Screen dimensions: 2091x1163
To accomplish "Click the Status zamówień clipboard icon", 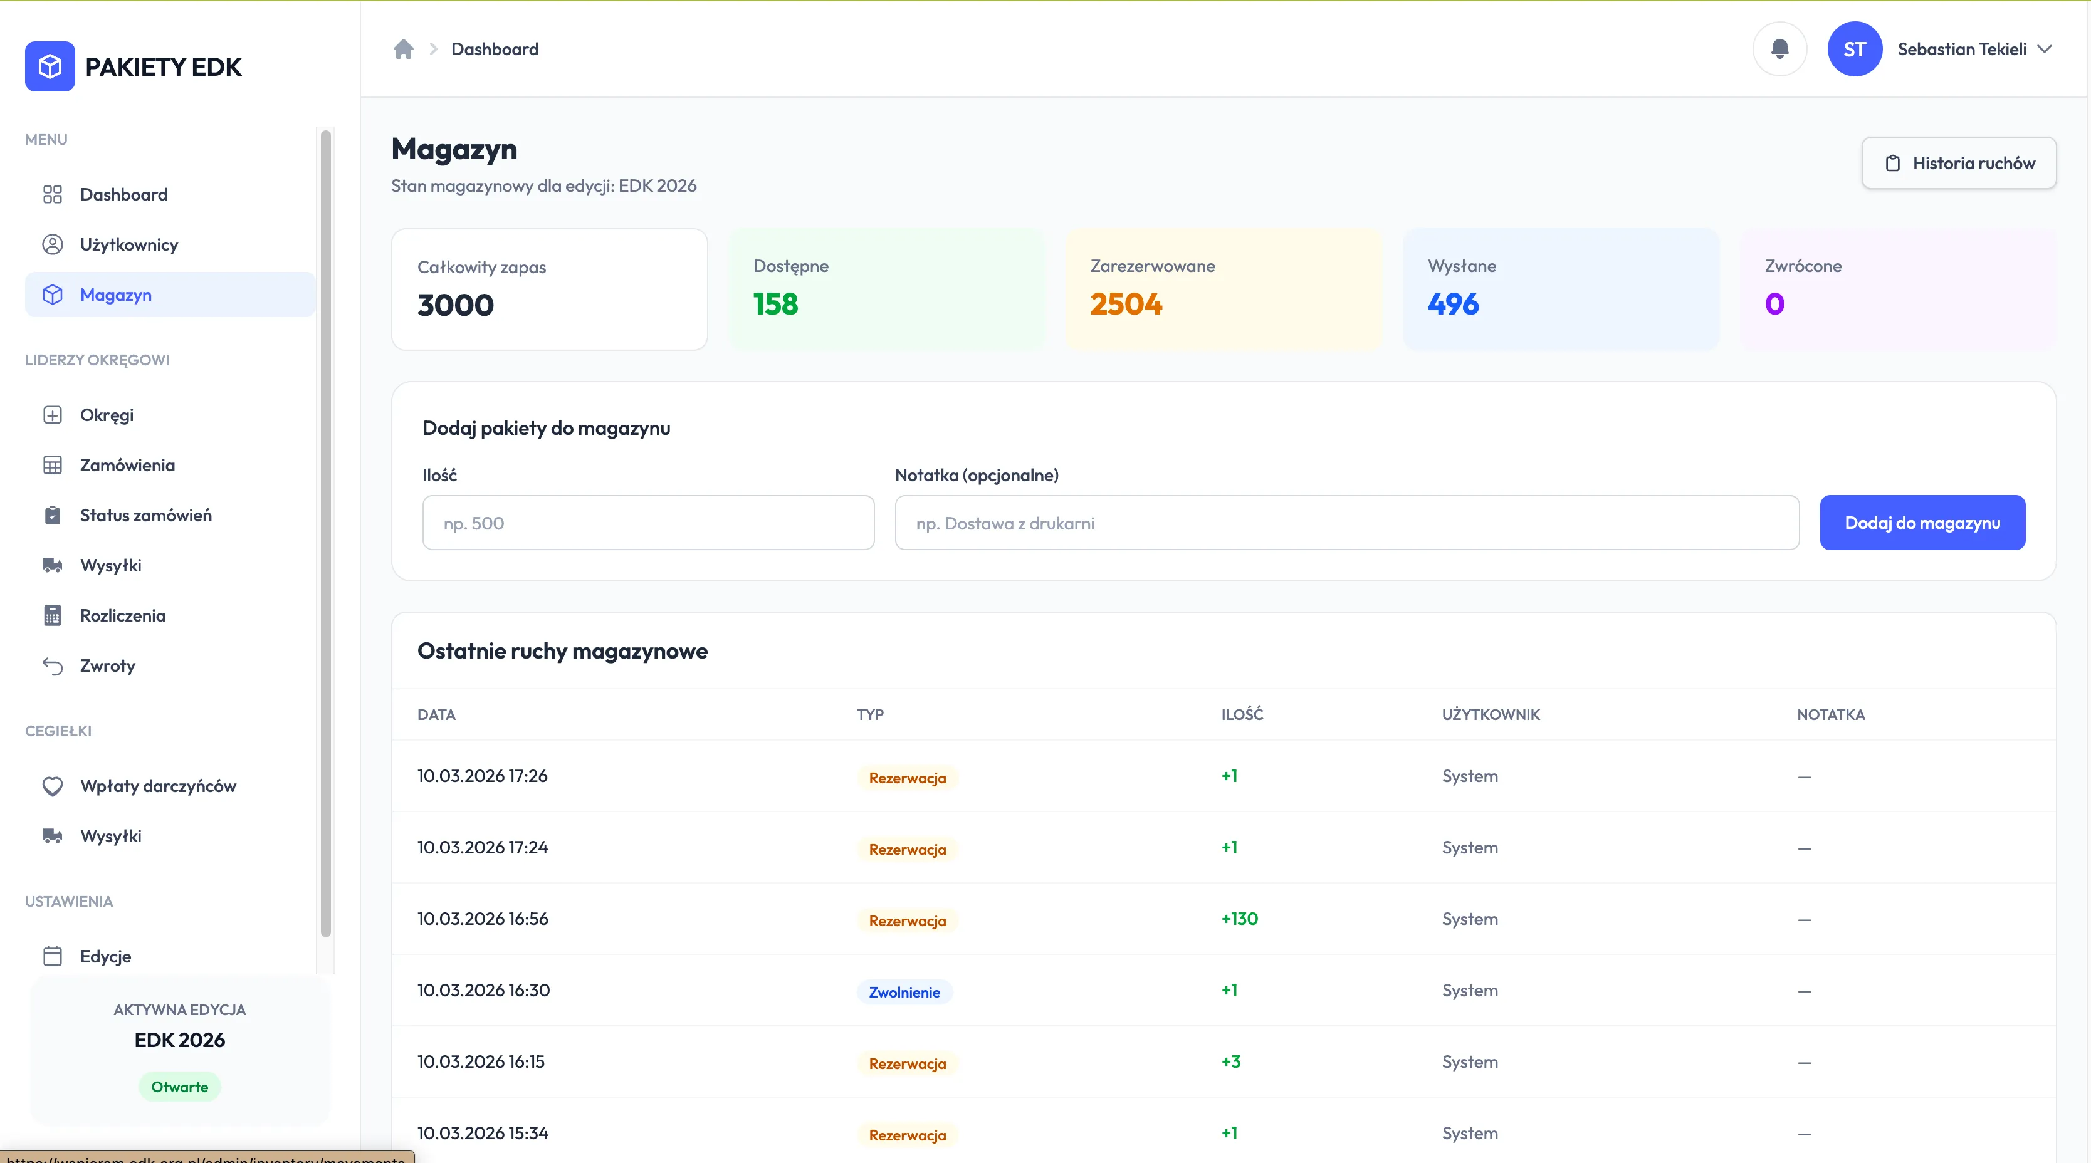I will (x=53, y=515).
